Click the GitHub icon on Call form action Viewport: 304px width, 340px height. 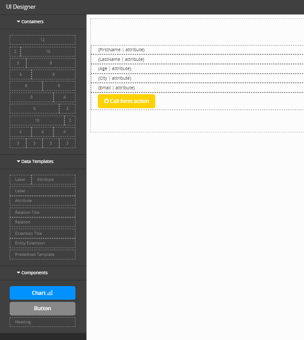106,101
